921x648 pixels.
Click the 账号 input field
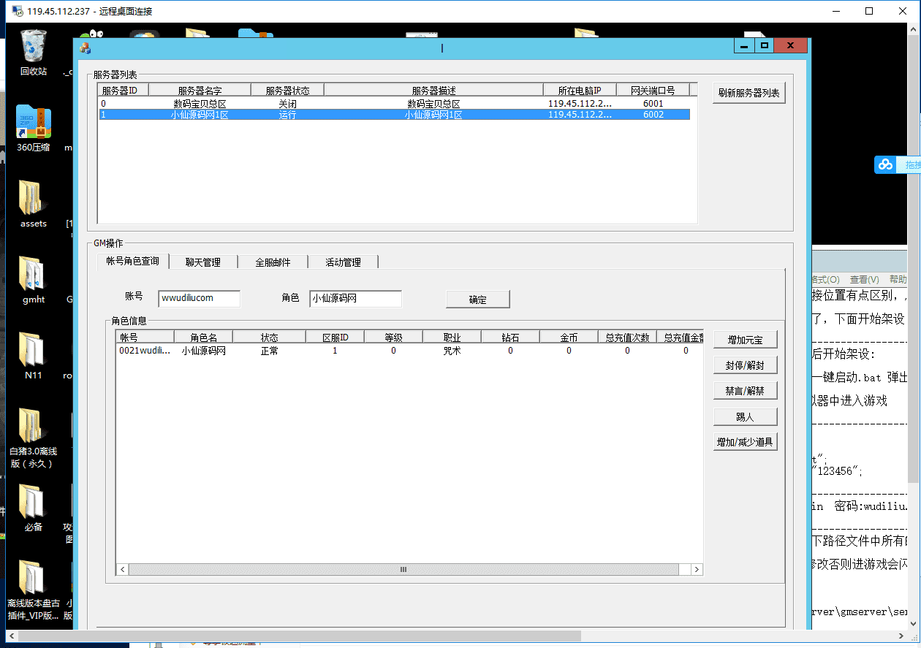[199, 298]
